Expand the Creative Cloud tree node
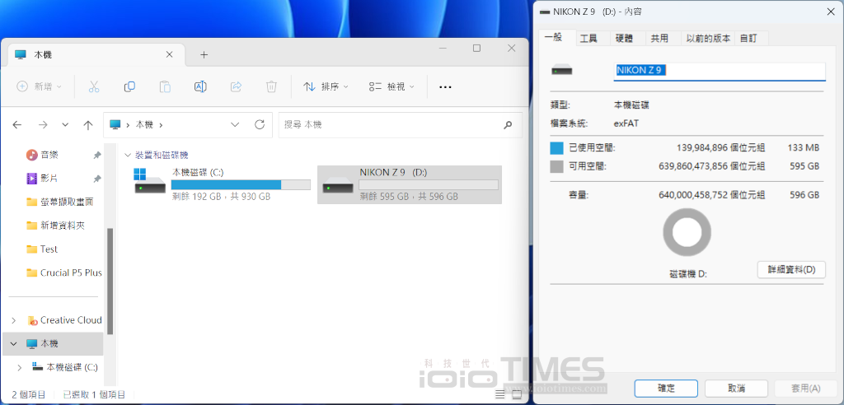This screenshot has width=844, height=405. pyautogui.click(x=13, y=320)
